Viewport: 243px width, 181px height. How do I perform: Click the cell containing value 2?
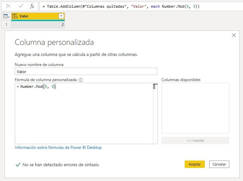point(38,24)
